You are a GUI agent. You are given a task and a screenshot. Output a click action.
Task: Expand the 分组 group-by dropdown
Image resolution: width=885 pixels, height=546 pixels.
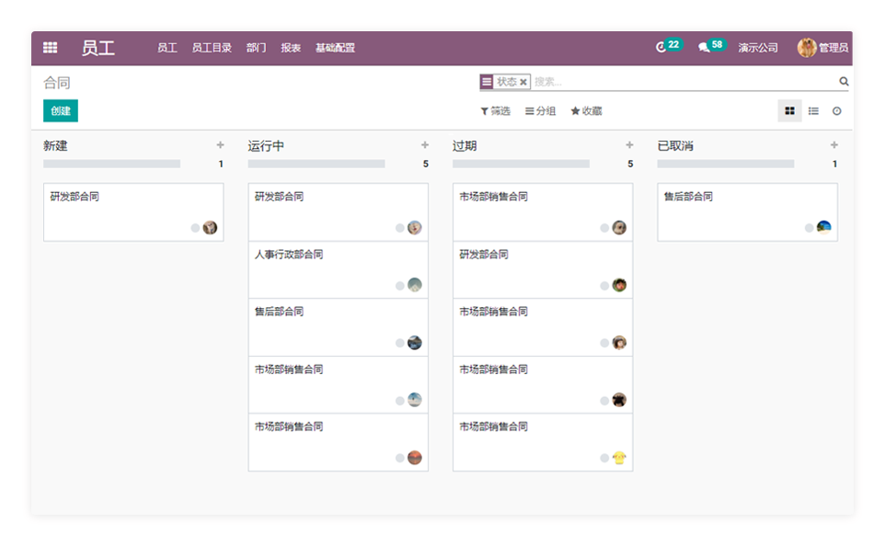pyautogui.click(x=540, y=111)
